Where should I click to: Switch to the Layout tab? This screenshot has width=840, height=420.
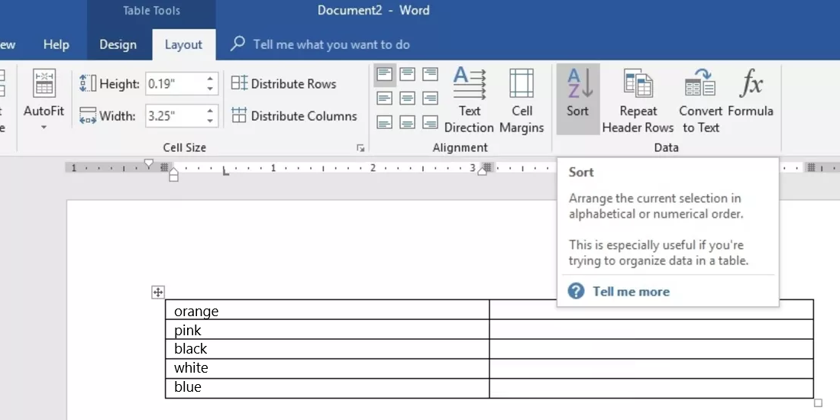pos(183,45)
